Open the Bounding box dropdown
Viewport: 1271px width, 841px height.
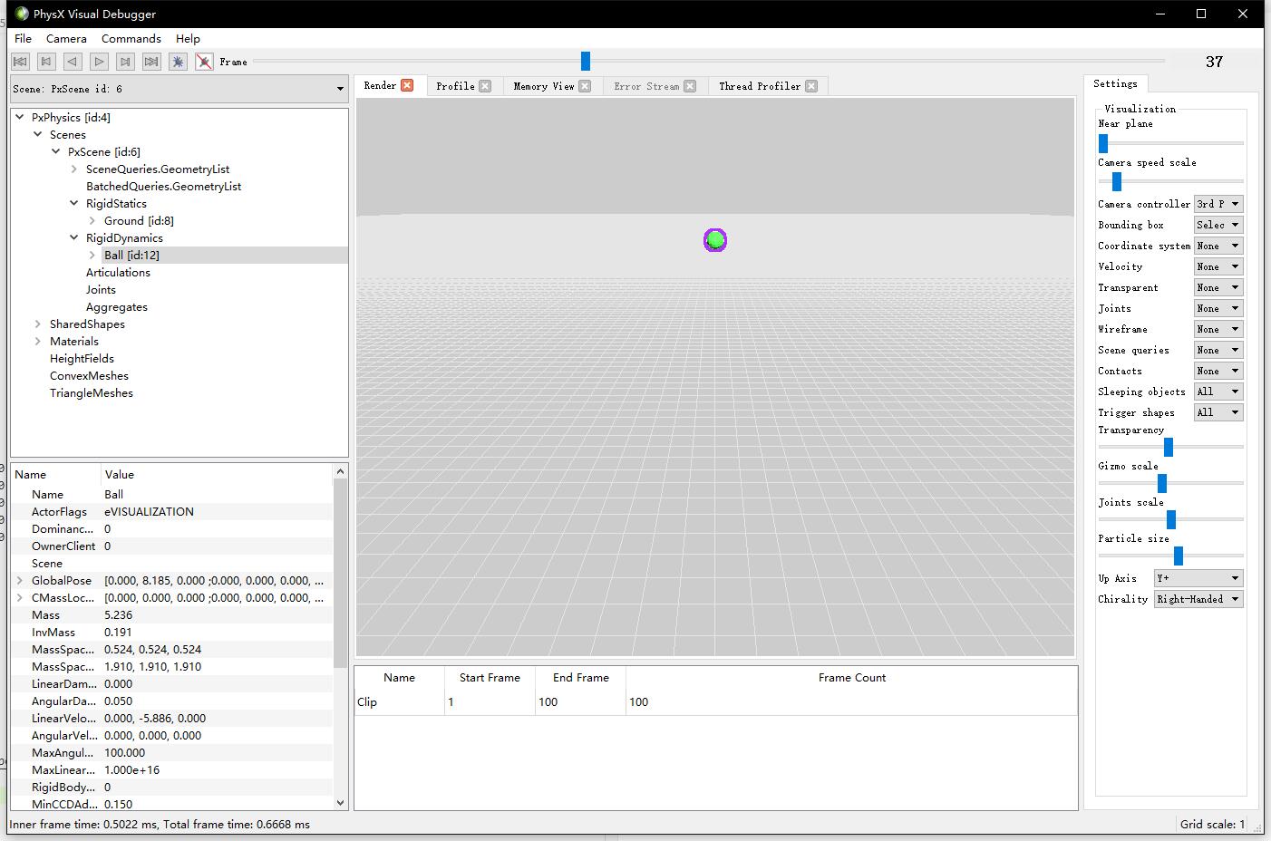[1218, 225]
